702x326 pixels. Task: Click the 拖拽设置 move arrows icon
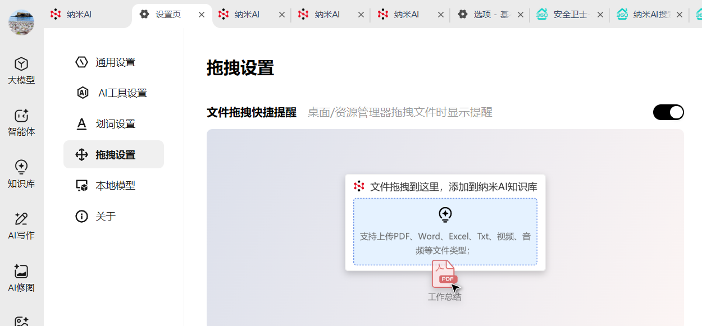click(81, 155)
